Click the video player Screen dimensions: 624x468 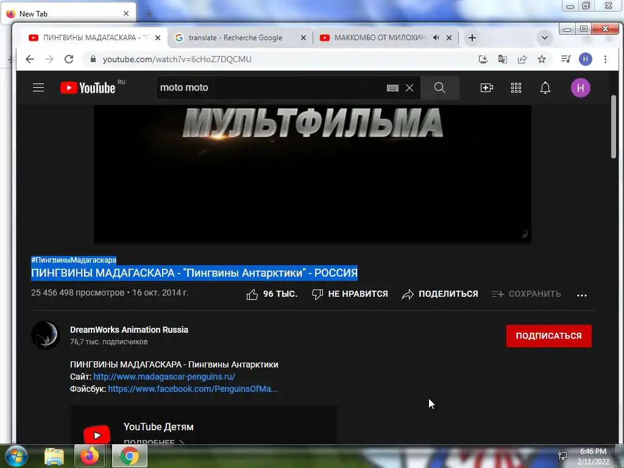pos(313,174)
